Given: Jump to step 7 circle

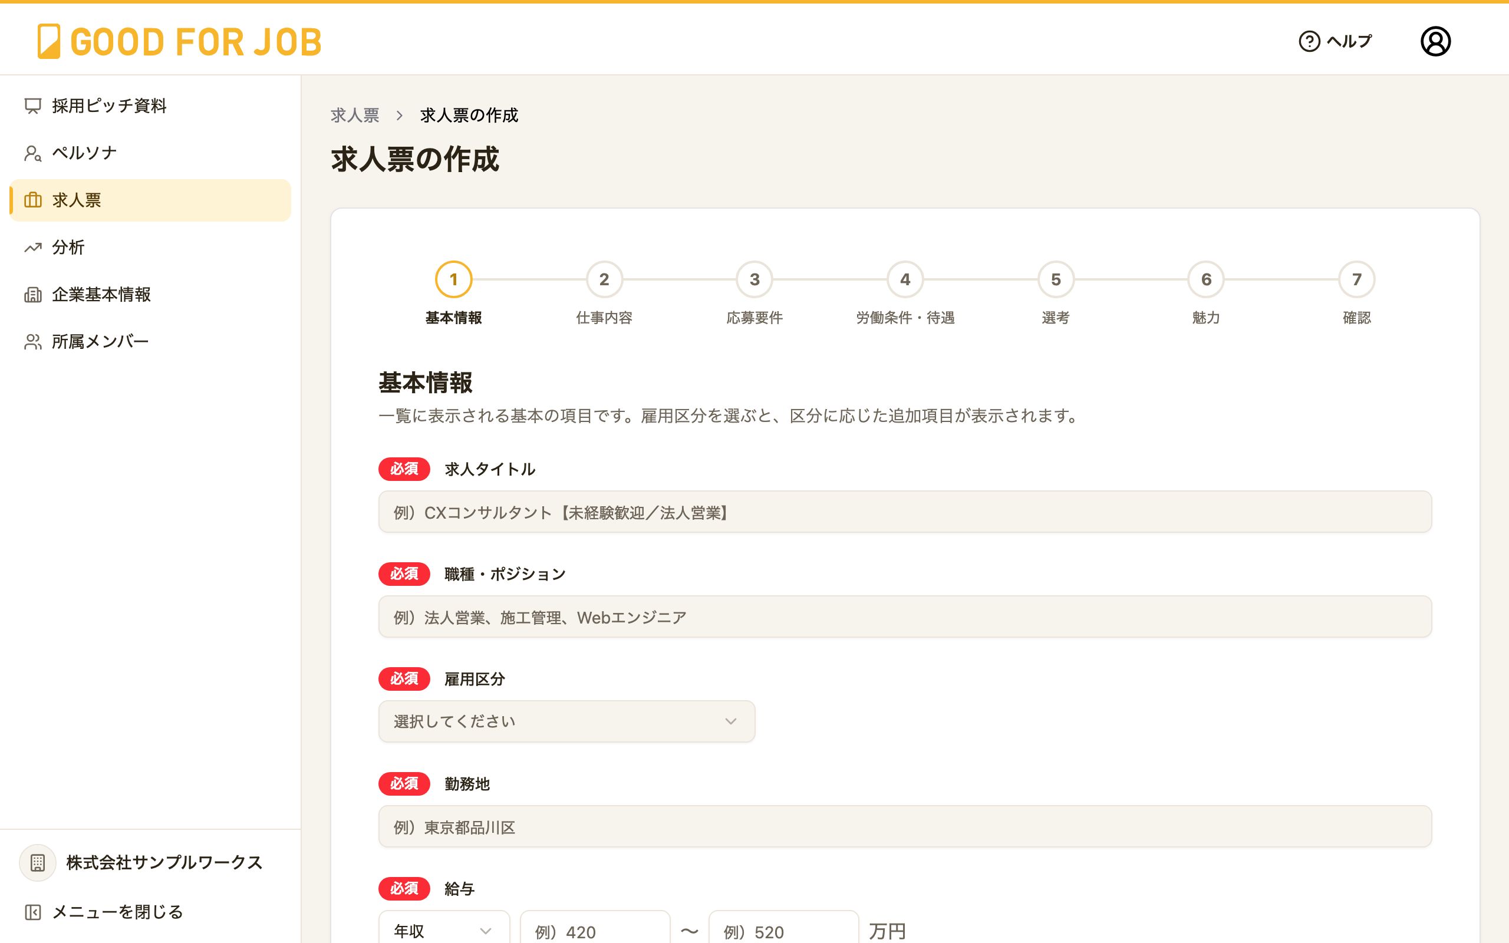Looking at the screenshot, I should 1357,279.
